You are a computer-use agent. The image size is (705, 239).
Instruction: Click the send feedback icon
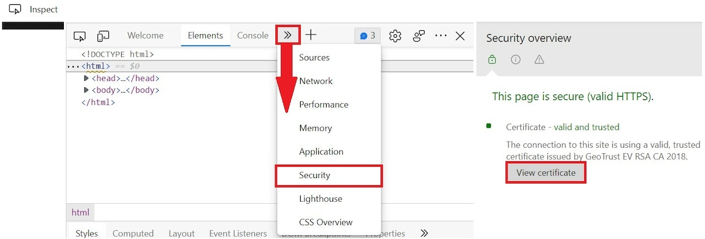point(419,36)
